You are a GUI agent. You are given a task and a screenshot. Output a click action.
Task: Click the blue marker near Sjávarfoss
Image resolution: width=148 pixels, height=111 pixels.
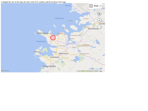67,44
